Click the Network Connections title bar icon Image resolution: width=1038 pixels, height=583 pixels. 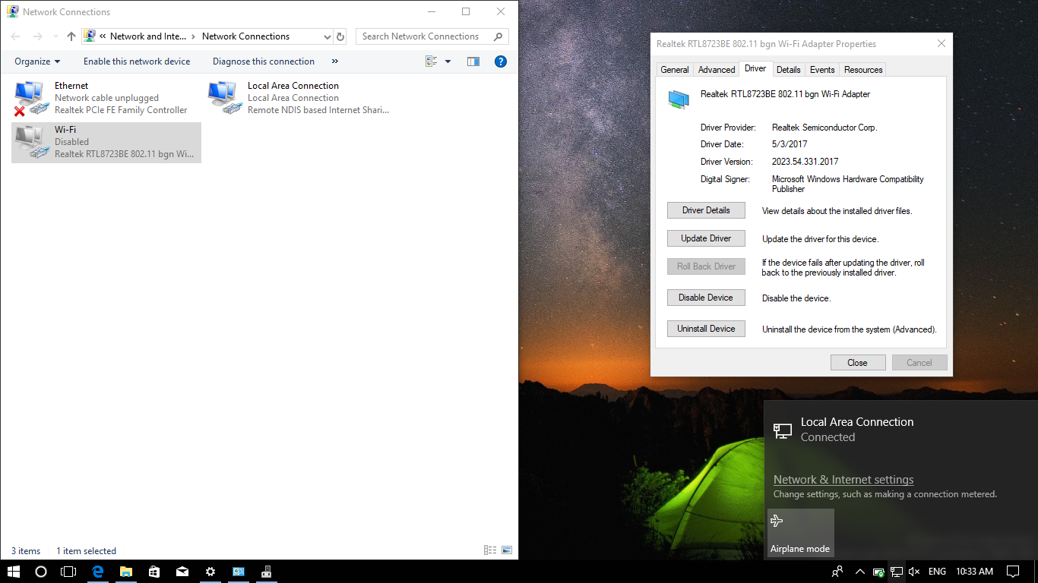[x=13, y=11]
